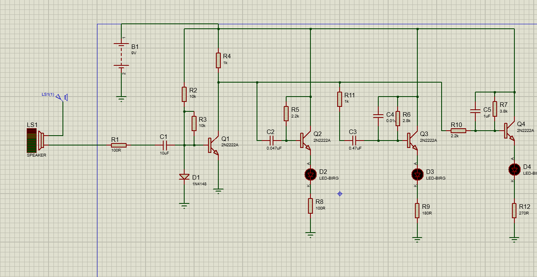Select ground terminal below battery B1
Screen dimensions: 537x277
pyautogui.click(x=121, y=98)
